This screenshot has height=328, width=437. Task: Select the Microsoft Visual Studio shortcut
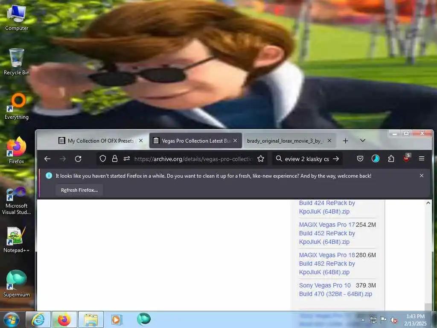[x=17, y=201]
